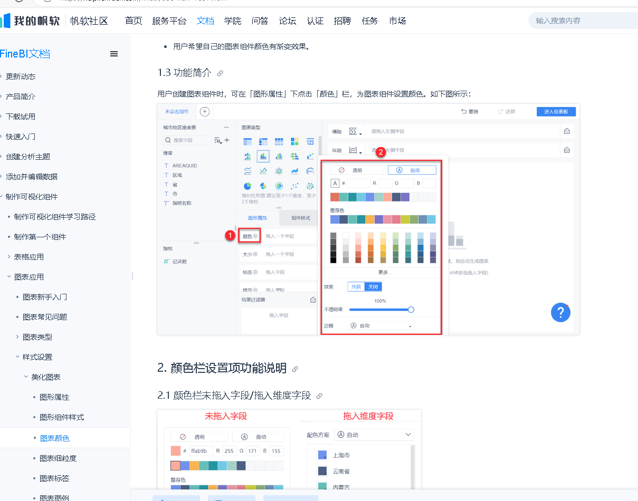Open 问答 in top navigation
Image resolution: width=638 pixels, height=501 pixels.
pyautogui.click(x=260, y=21)
